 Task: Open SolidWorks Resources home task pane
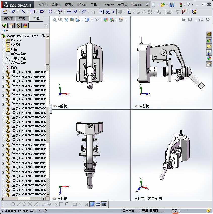pyautogui.click(x=209, y=34)
